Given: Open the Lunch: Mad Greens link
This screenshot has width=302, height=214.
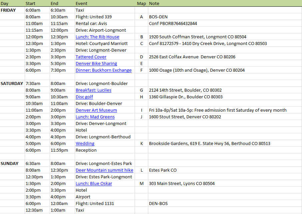Looking at the screenshot, I should click(95, 117).
